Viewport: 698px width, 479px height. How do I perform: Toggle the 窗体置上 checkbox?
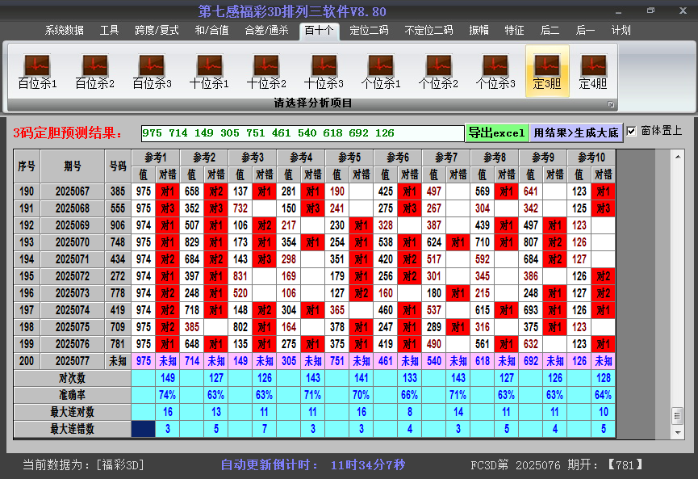pyautogui.click(x=631, y=131)
